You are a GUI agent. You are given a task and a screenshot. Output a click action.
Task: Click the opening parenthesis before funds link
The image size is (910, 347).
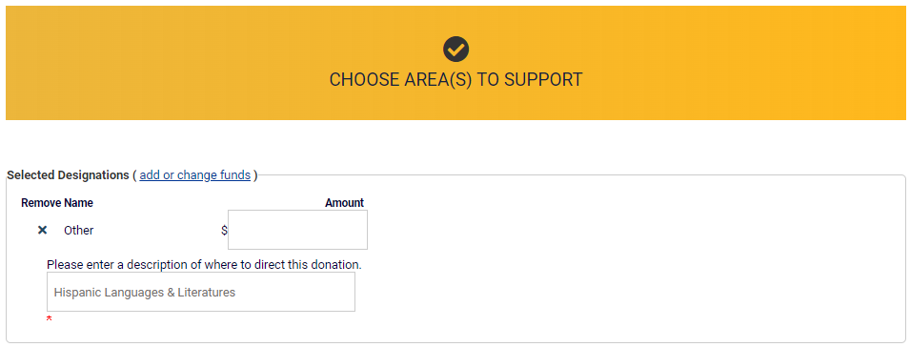(134, 175)
